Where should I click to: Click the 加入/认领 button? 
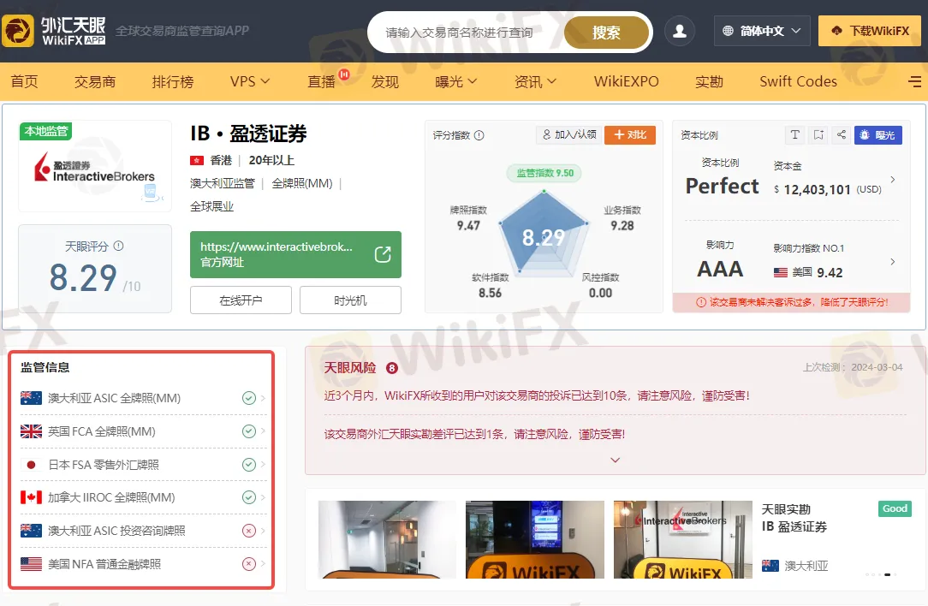(568, 135)
